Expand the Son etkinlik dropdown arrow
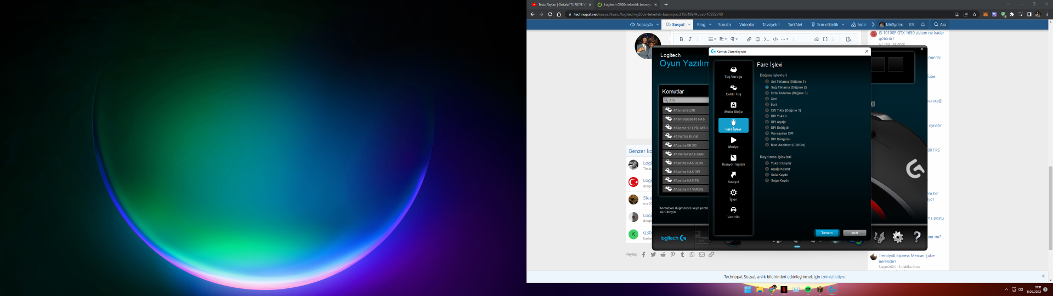This screenshot has width=1053, height=296. pyautogui.click(x=843, y=25)
